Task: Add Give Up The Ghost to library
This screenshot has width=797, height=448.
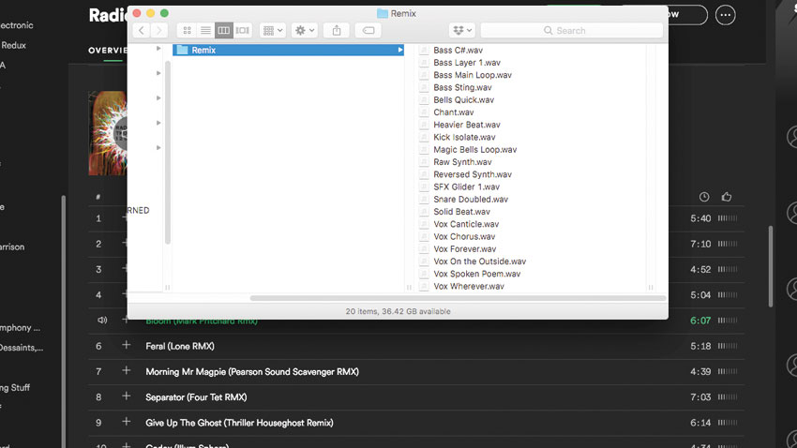Action: [x=126, y=422]
